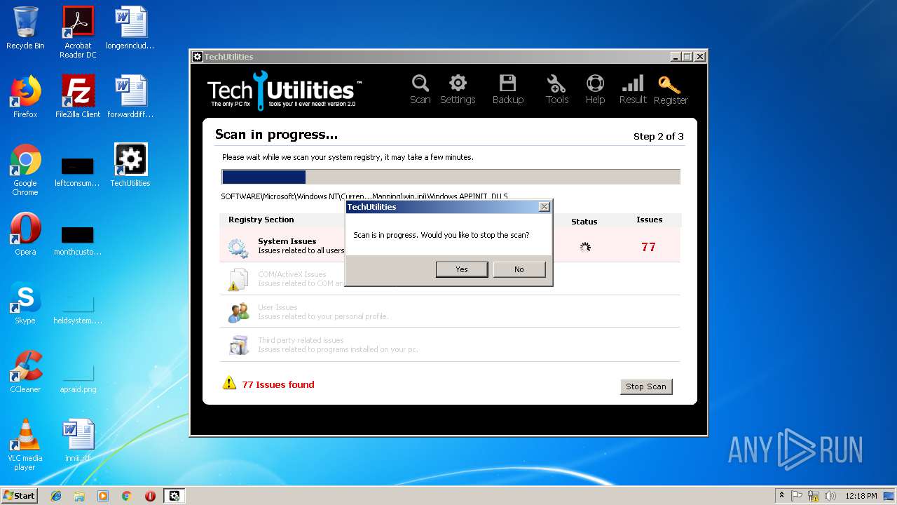Open the media player taskbar icon
The image size is (897, 505).
coord(103,496)
